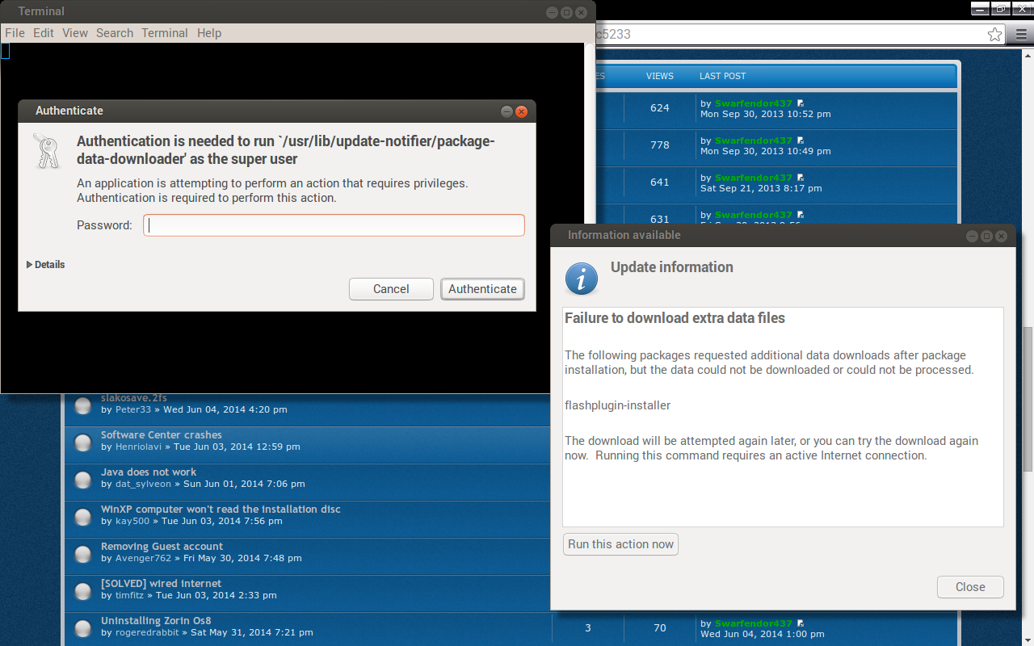Focus the Password input field
The image size is (1034, 646).
(x=334, y=225)
